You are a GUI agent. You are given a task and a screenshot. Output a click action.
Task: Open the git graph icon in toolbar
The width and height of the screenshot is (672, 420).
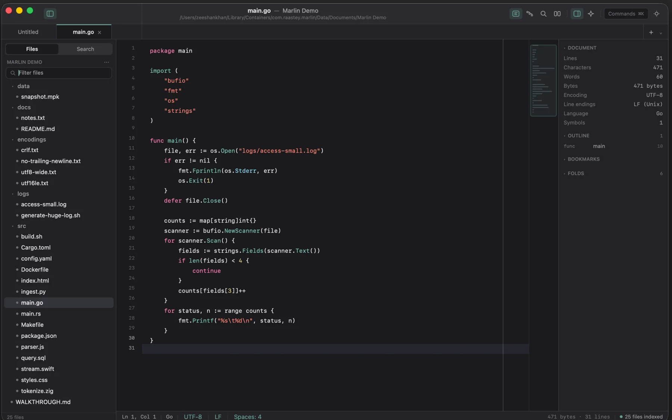(x=529, y=14)
